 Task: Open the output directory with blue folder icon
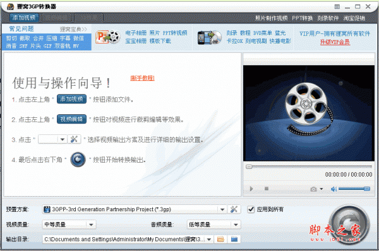(x=234, y=239)
